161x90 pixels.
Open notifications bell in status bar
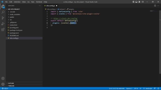[x=158, y=88]
